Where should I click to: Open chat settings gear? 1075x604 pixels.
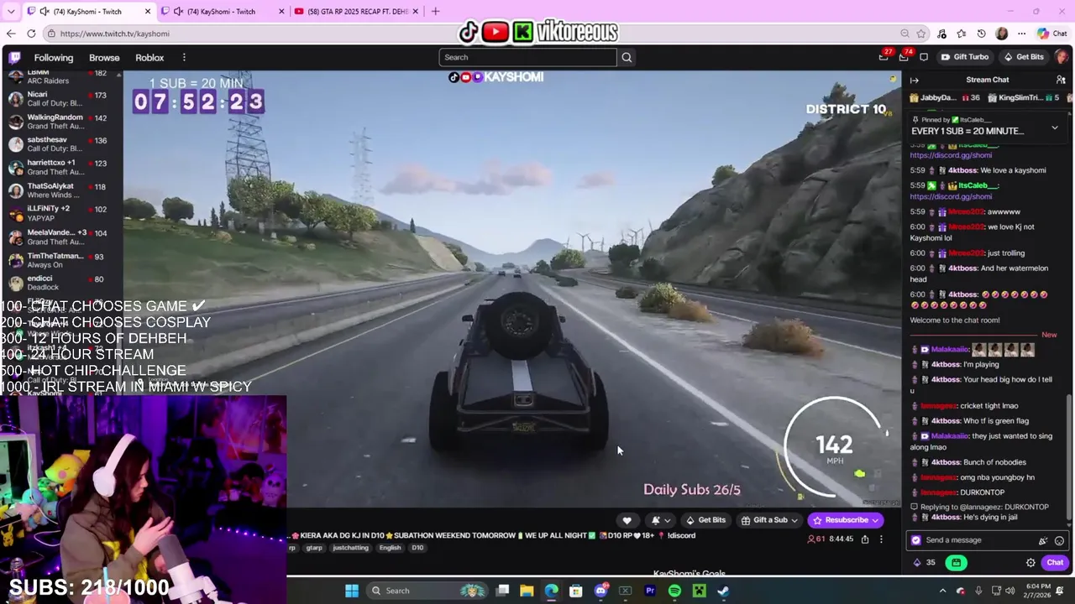point(1030,563)
